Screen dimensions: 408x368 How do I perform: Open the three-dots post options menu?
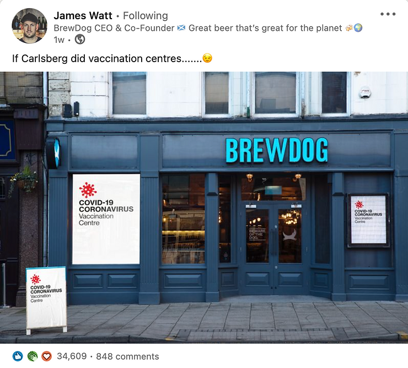(388, 14)
